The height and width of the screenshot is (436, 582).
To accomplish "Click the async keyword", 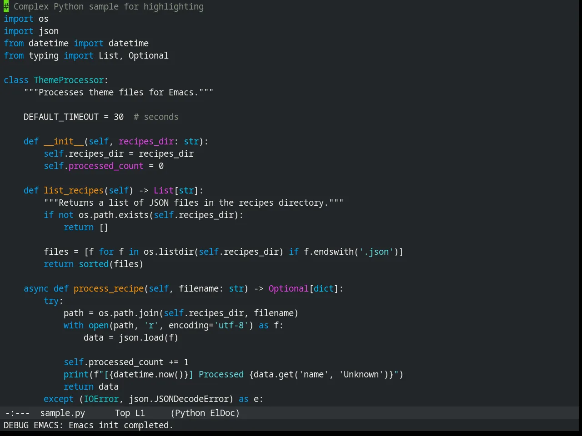I will tap(36, 288).
